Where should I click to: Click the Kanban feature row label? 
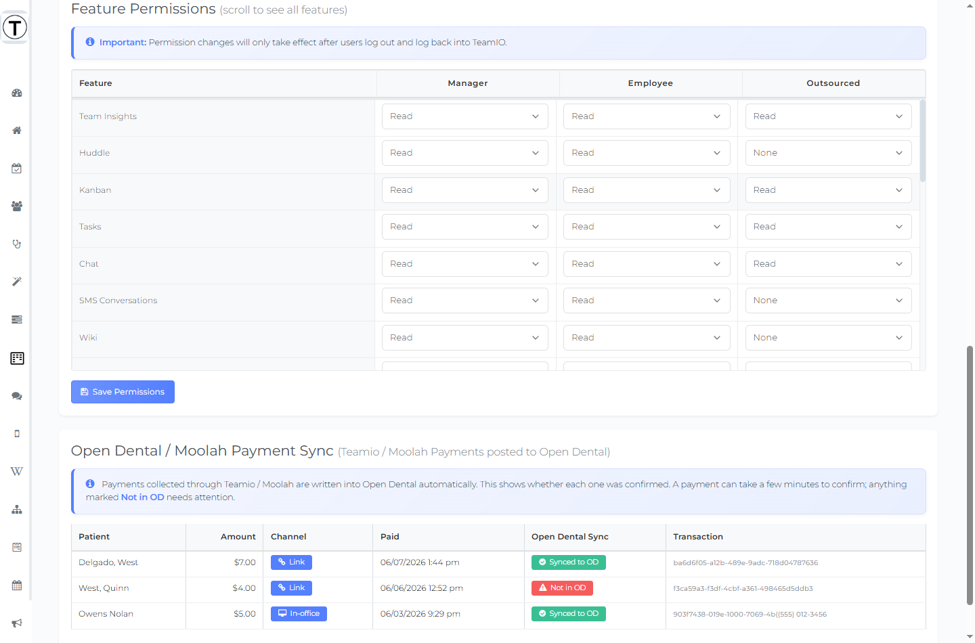(x=95, y=190)
